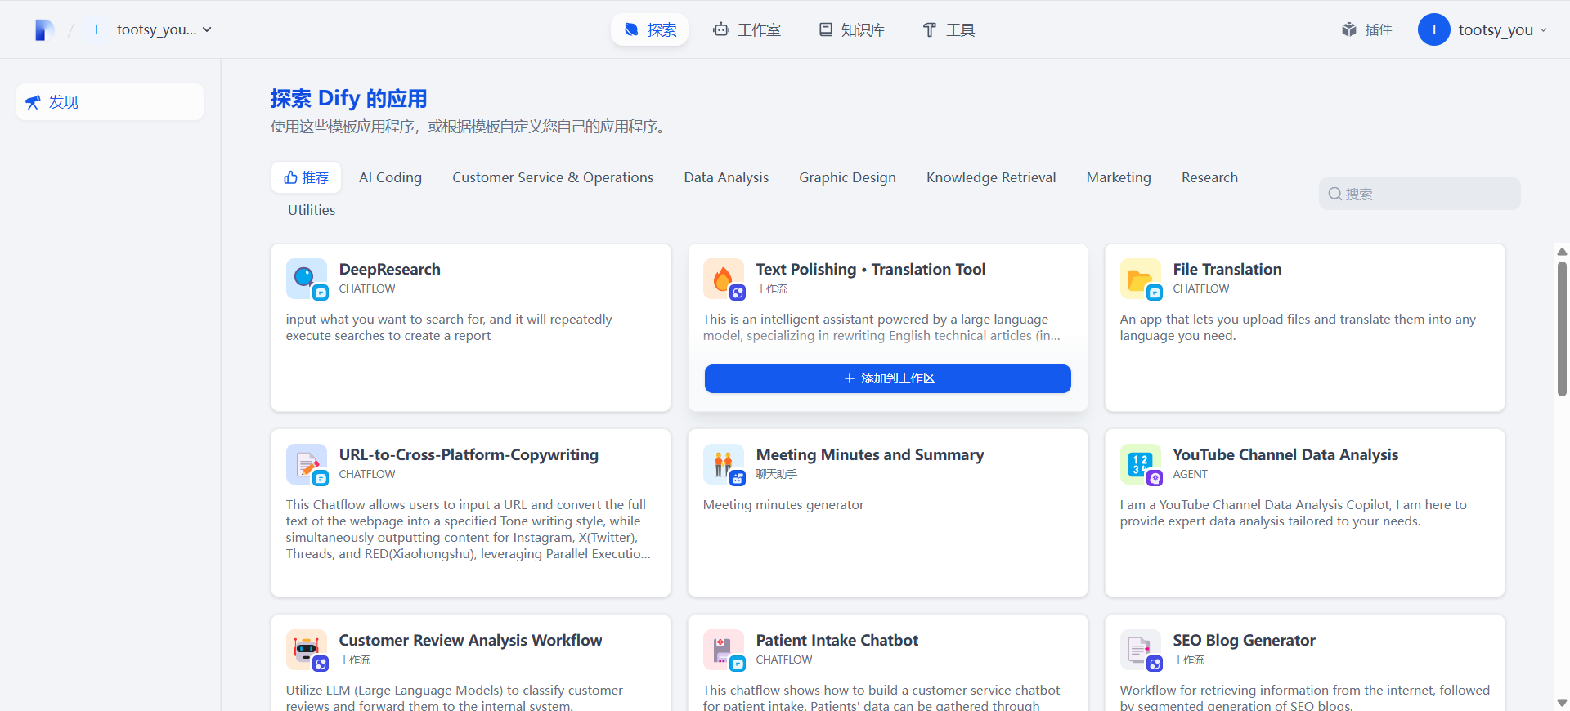Click the workspace avatar letter T
Screen dimensions: 1570x711
point(96,29)
